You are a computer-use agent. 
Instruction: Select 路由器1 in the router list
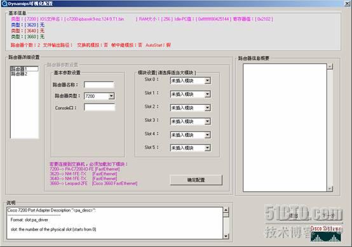tap(24, 69)
